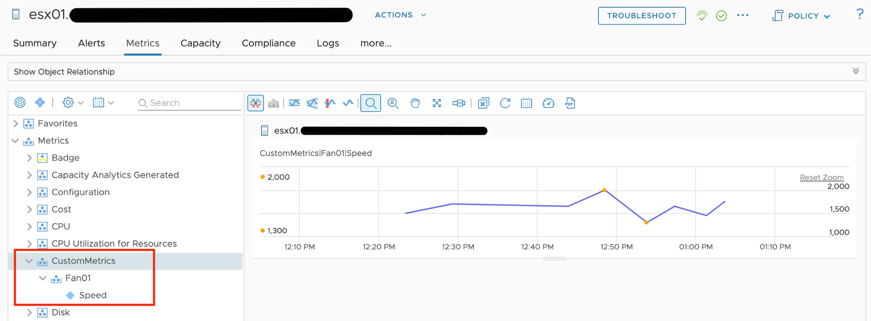Image resolution: width=871 pixels, height=321 pixels.
Task: Select the pan hand tool
Action: (x=415, y=103)
